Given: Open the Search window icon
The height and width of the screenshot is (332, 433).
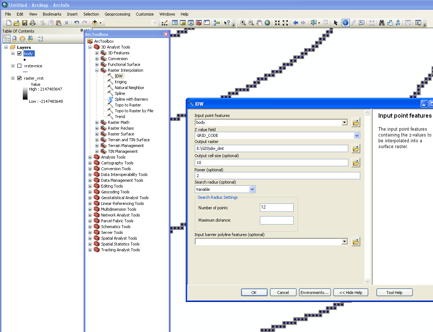Looking at the screenshot, I should [x=191, y=23].
